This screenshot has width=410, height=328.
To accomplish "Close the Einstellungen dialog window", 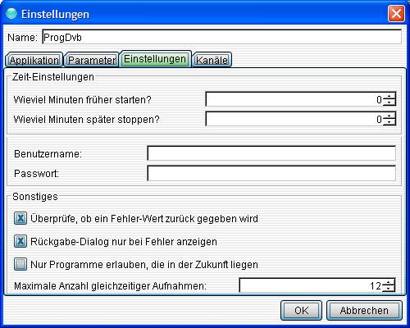I will [x=396, y=14].
